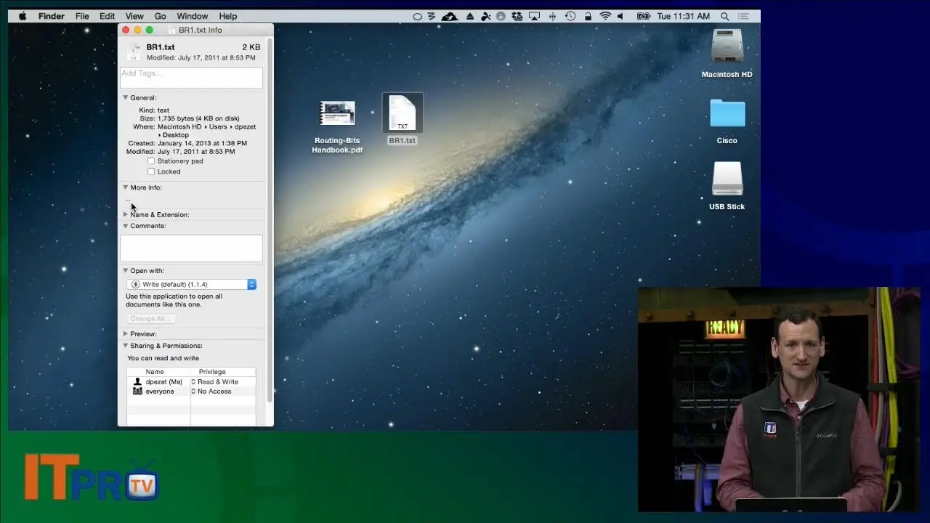Click the Apple logo menu
The image size is (930, 523).
tap(23, 16)
